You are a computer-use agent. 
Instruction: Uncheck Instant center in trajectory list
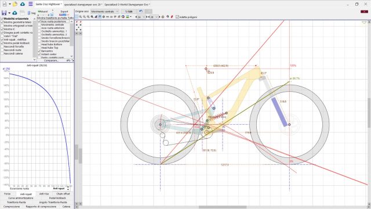39,54
